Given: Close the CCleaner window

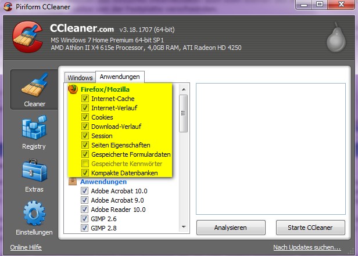Looking at the screenshot, I should coord(341,5).
